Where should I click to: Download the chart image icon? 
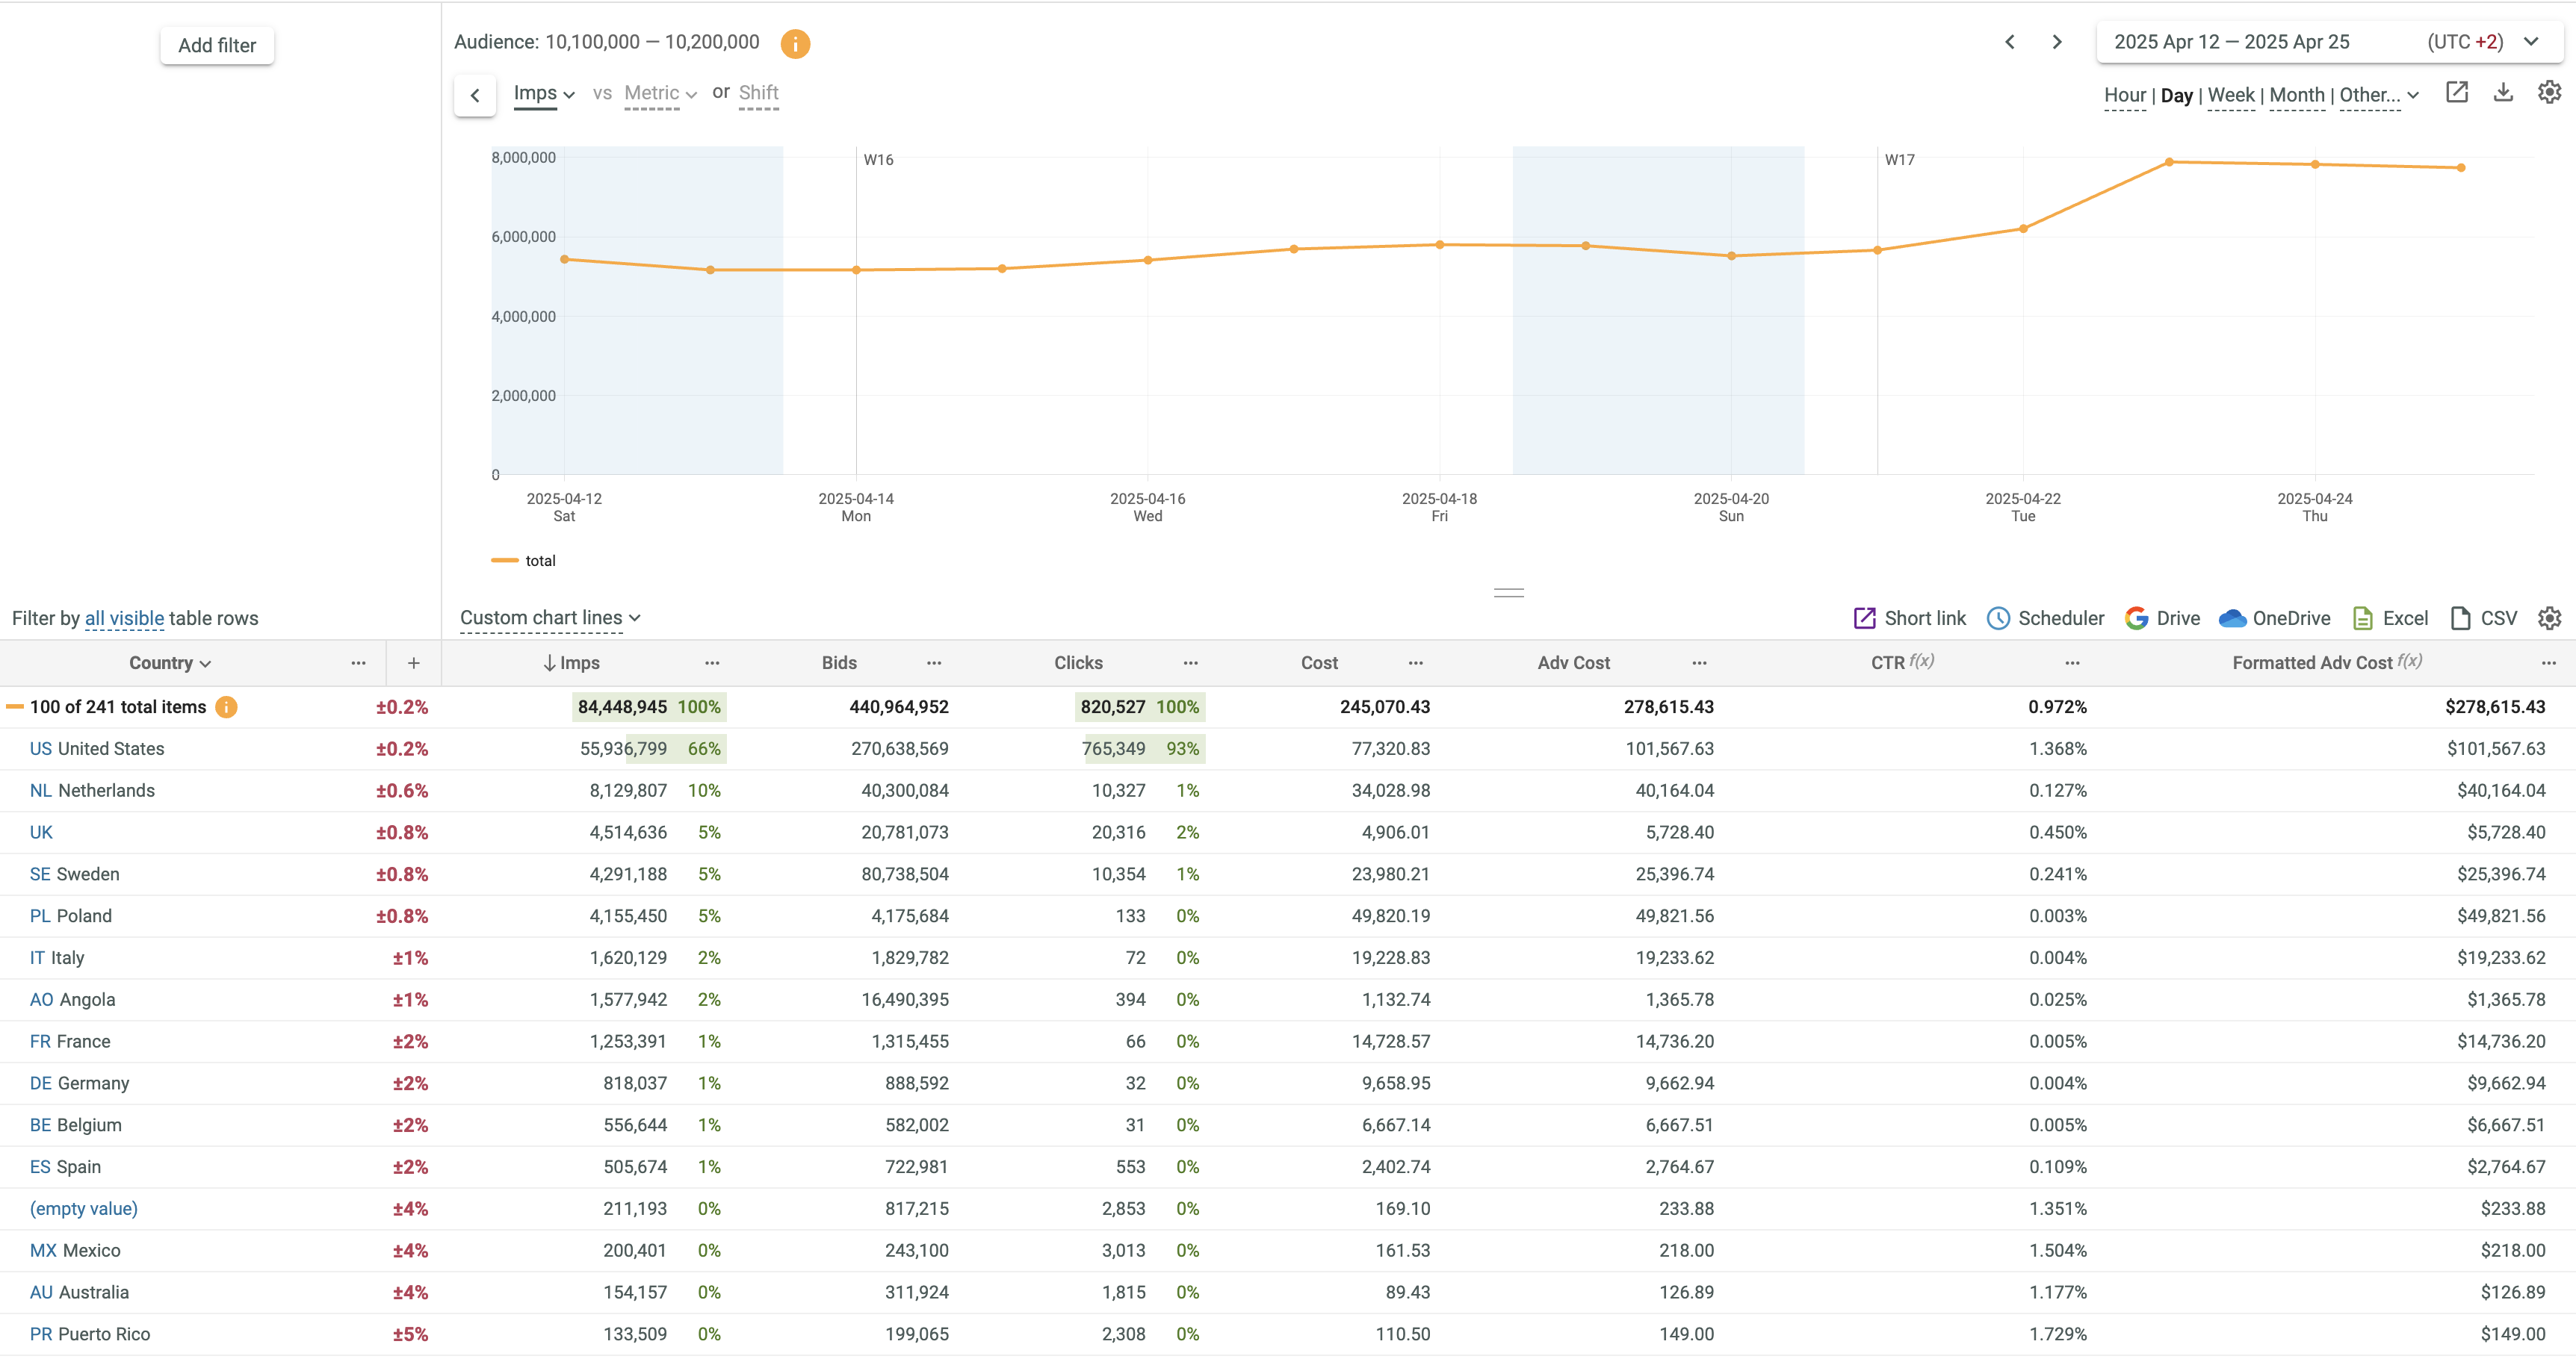click(2503, 93)
